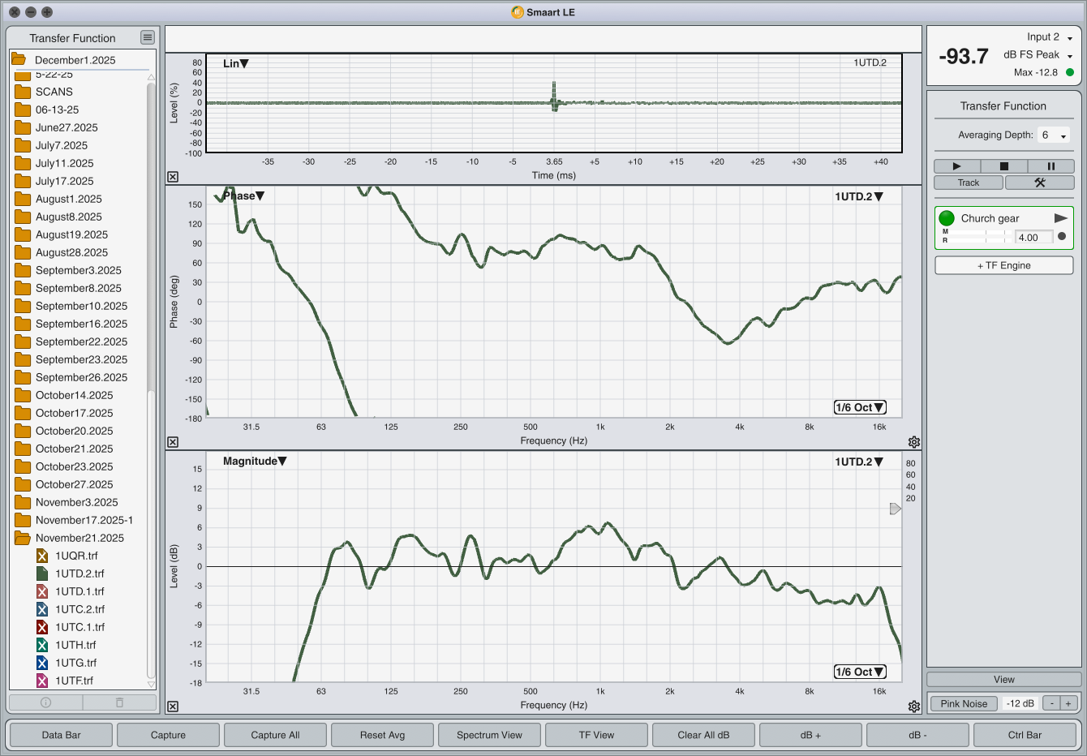Start the Church gear engine arrow
The height and width of the screenshot is (756, 1087).
1060,218
